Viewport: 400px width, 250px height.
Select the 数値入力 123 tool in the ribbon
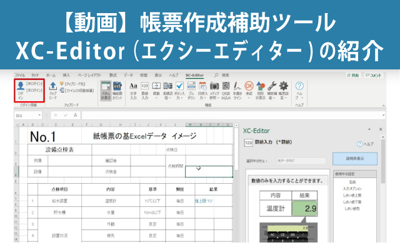tap(144, 91)
